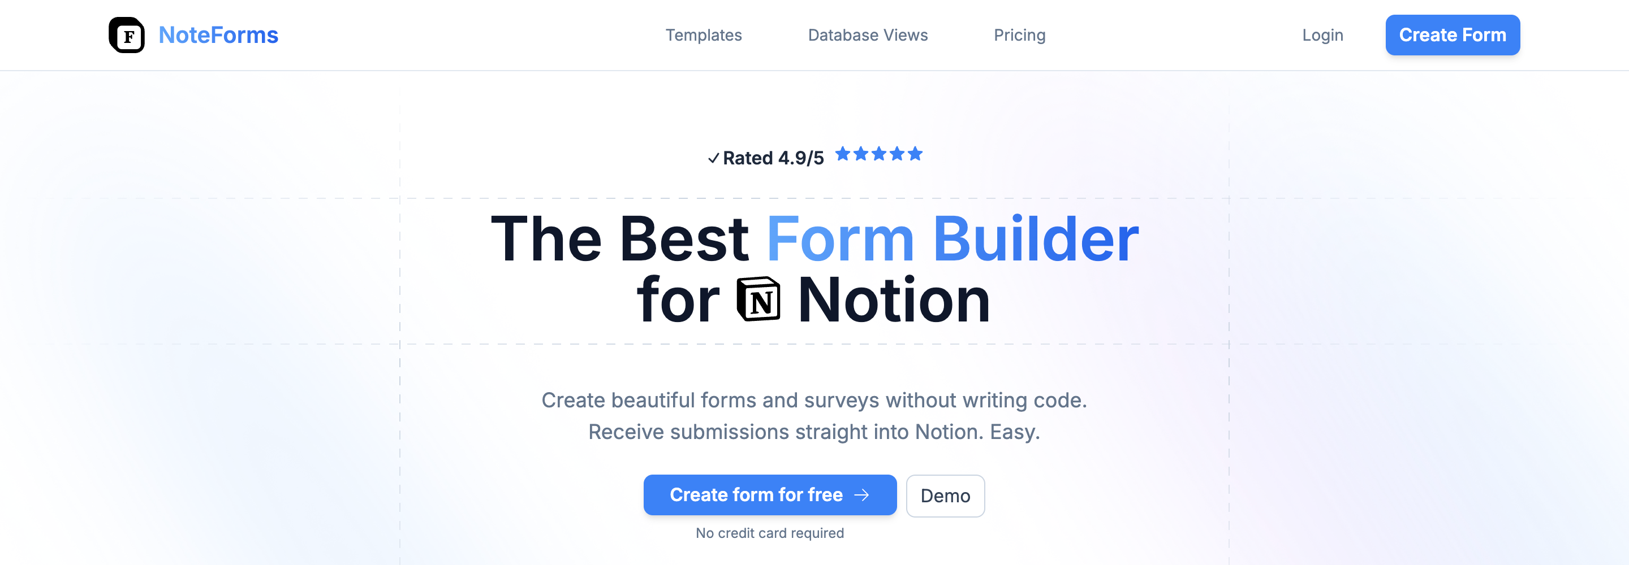Open the Database Views section
This screenshot has height=565, width=1629.
(867, 36)
